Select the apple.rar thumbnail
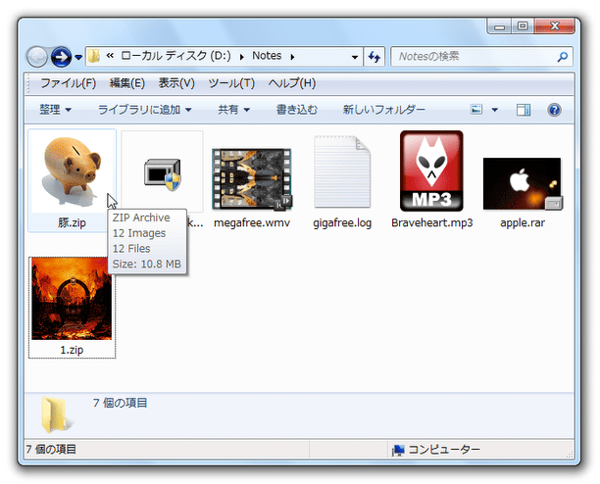This screenshot has width=600, height=484. (x=523, y=183)
